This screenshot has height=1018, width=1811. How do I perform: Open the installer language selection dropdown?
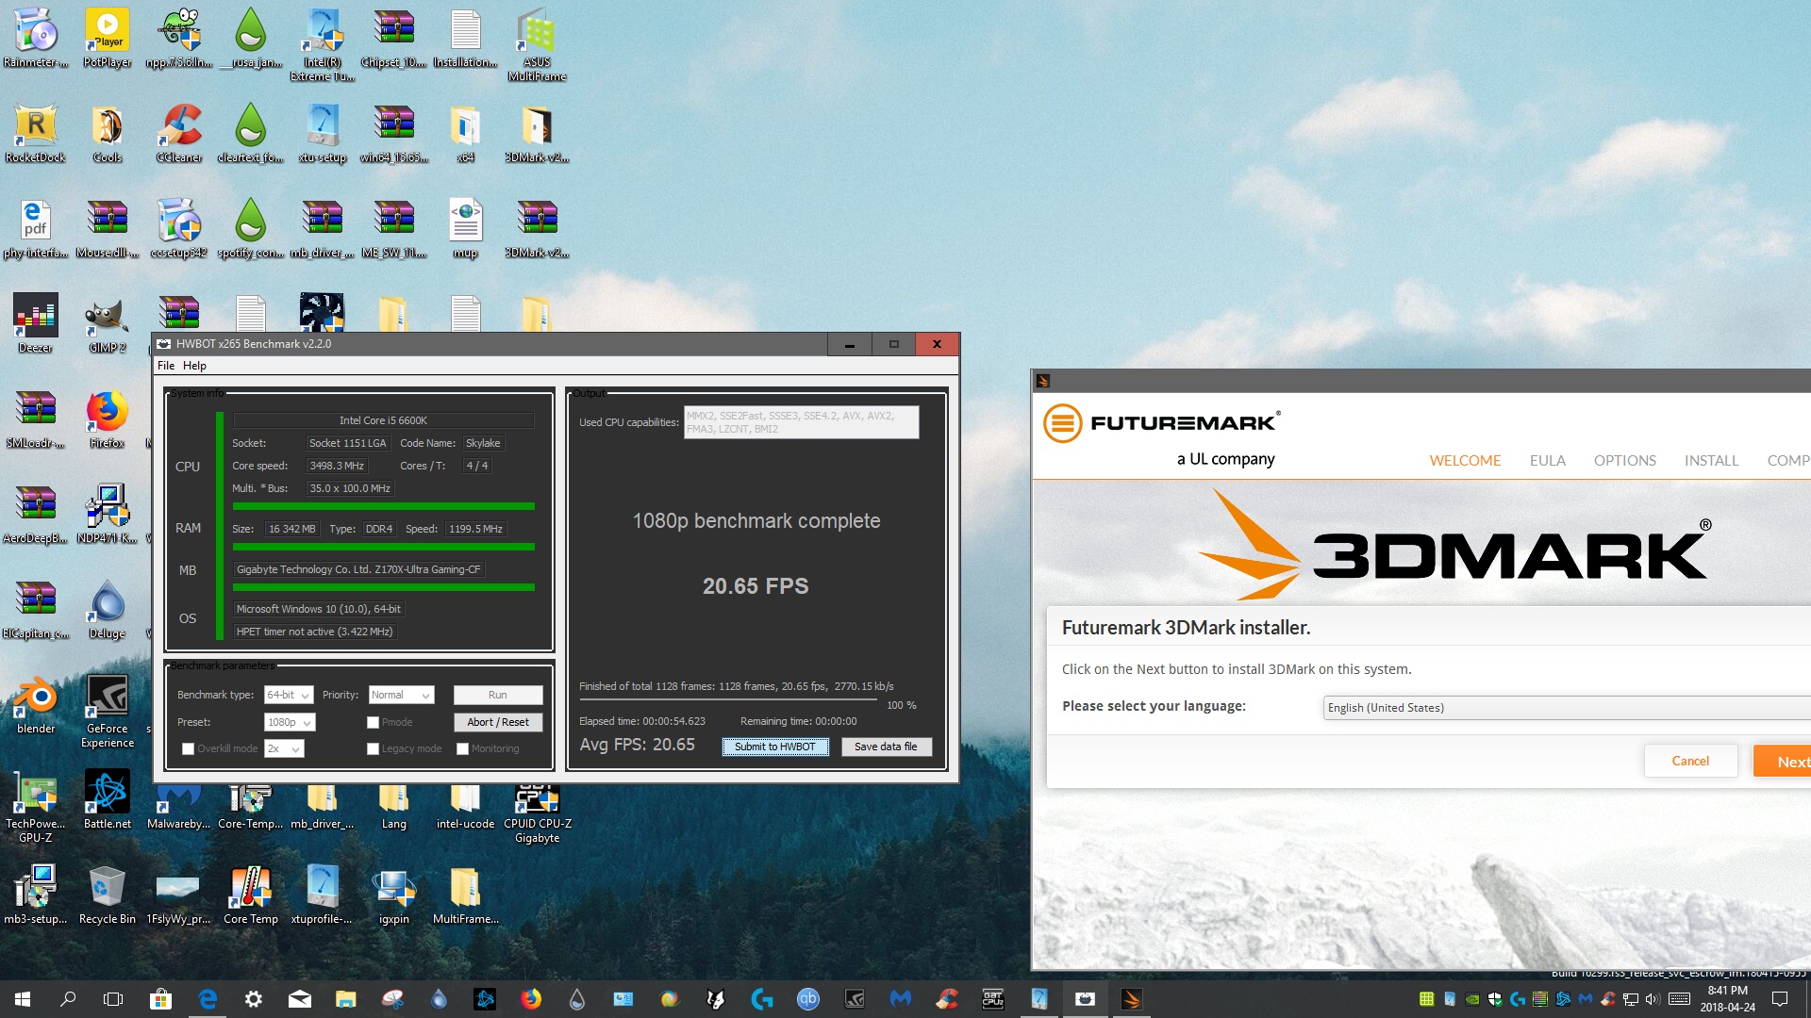click(x=1566, y=708)
